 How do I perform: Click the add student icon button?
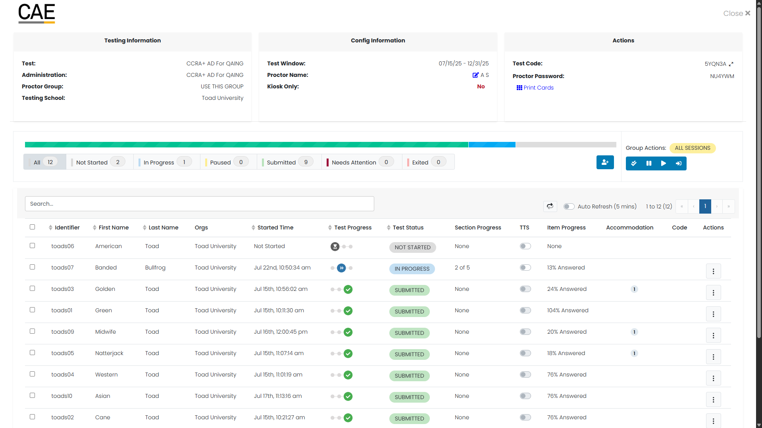pyautogui.click(x=605, y=162)
